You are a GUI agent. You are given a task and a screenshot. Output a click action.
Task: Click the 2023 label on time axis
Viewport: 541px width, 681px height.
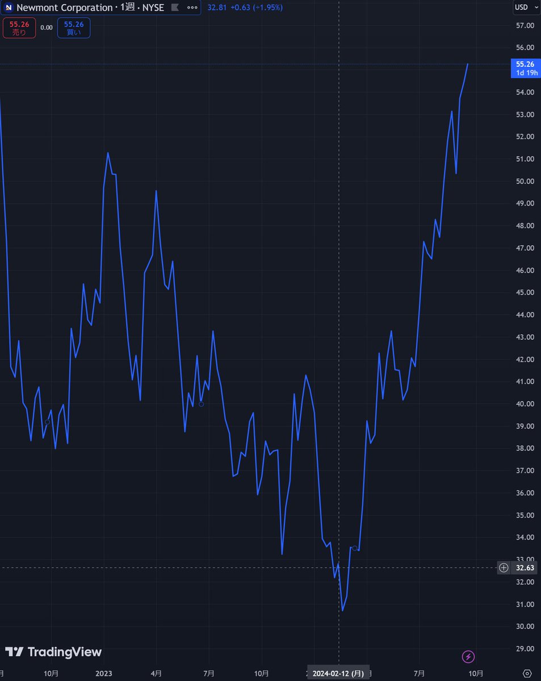[x=104, y=673]
